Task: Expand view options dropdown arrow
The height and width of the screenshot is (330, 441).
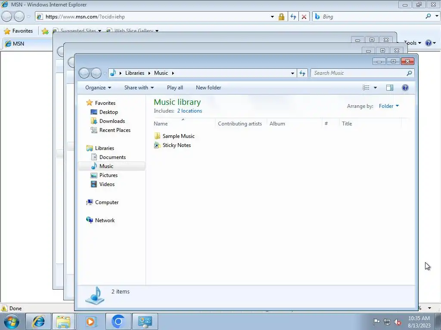Action: tap(375, 88)
